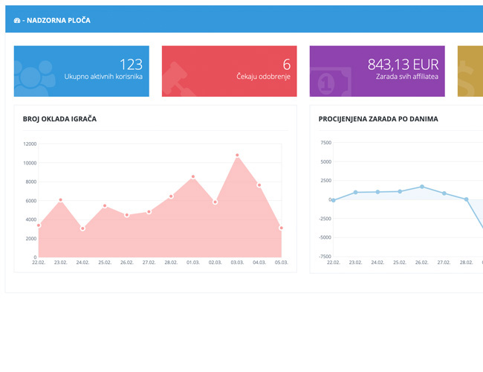The width and height of the screenshot is (483, 372).
Task: Click the 03.03. x-axis label on bets chart
Action: click(x=237, y=263)
